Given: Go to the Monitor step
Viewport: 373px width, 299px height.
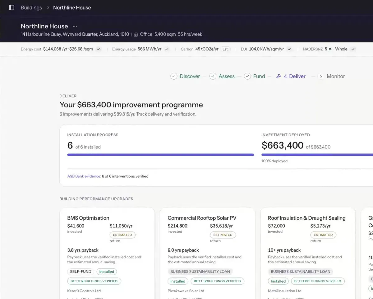Looking at the screenshot, I should pos(336,76).
